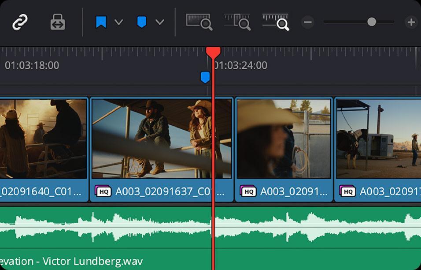This screenshot has height=270, width=421.
Task: Click the zoom slider handle
Action: point(372,22)
